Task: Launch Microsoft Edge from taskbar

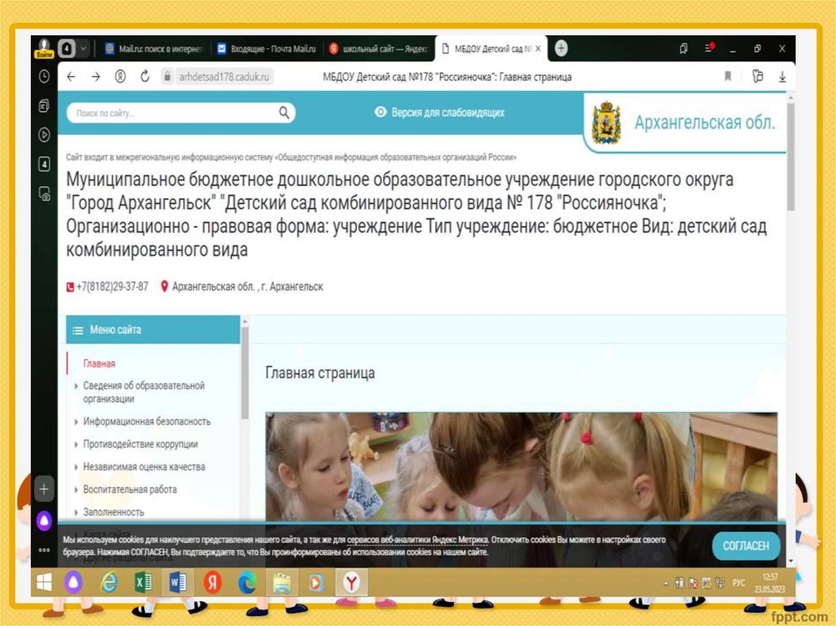Action: click(247, 583)
